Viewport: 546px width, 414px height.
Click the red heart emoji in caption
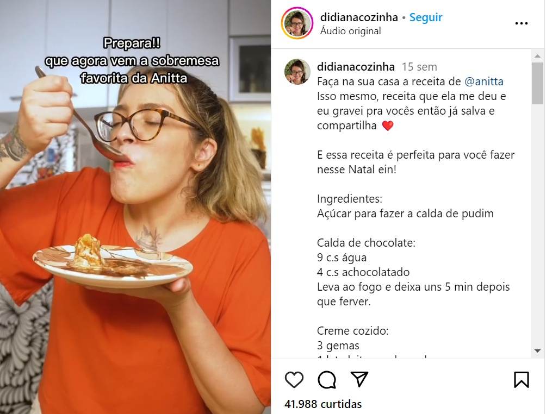point(388,126)
